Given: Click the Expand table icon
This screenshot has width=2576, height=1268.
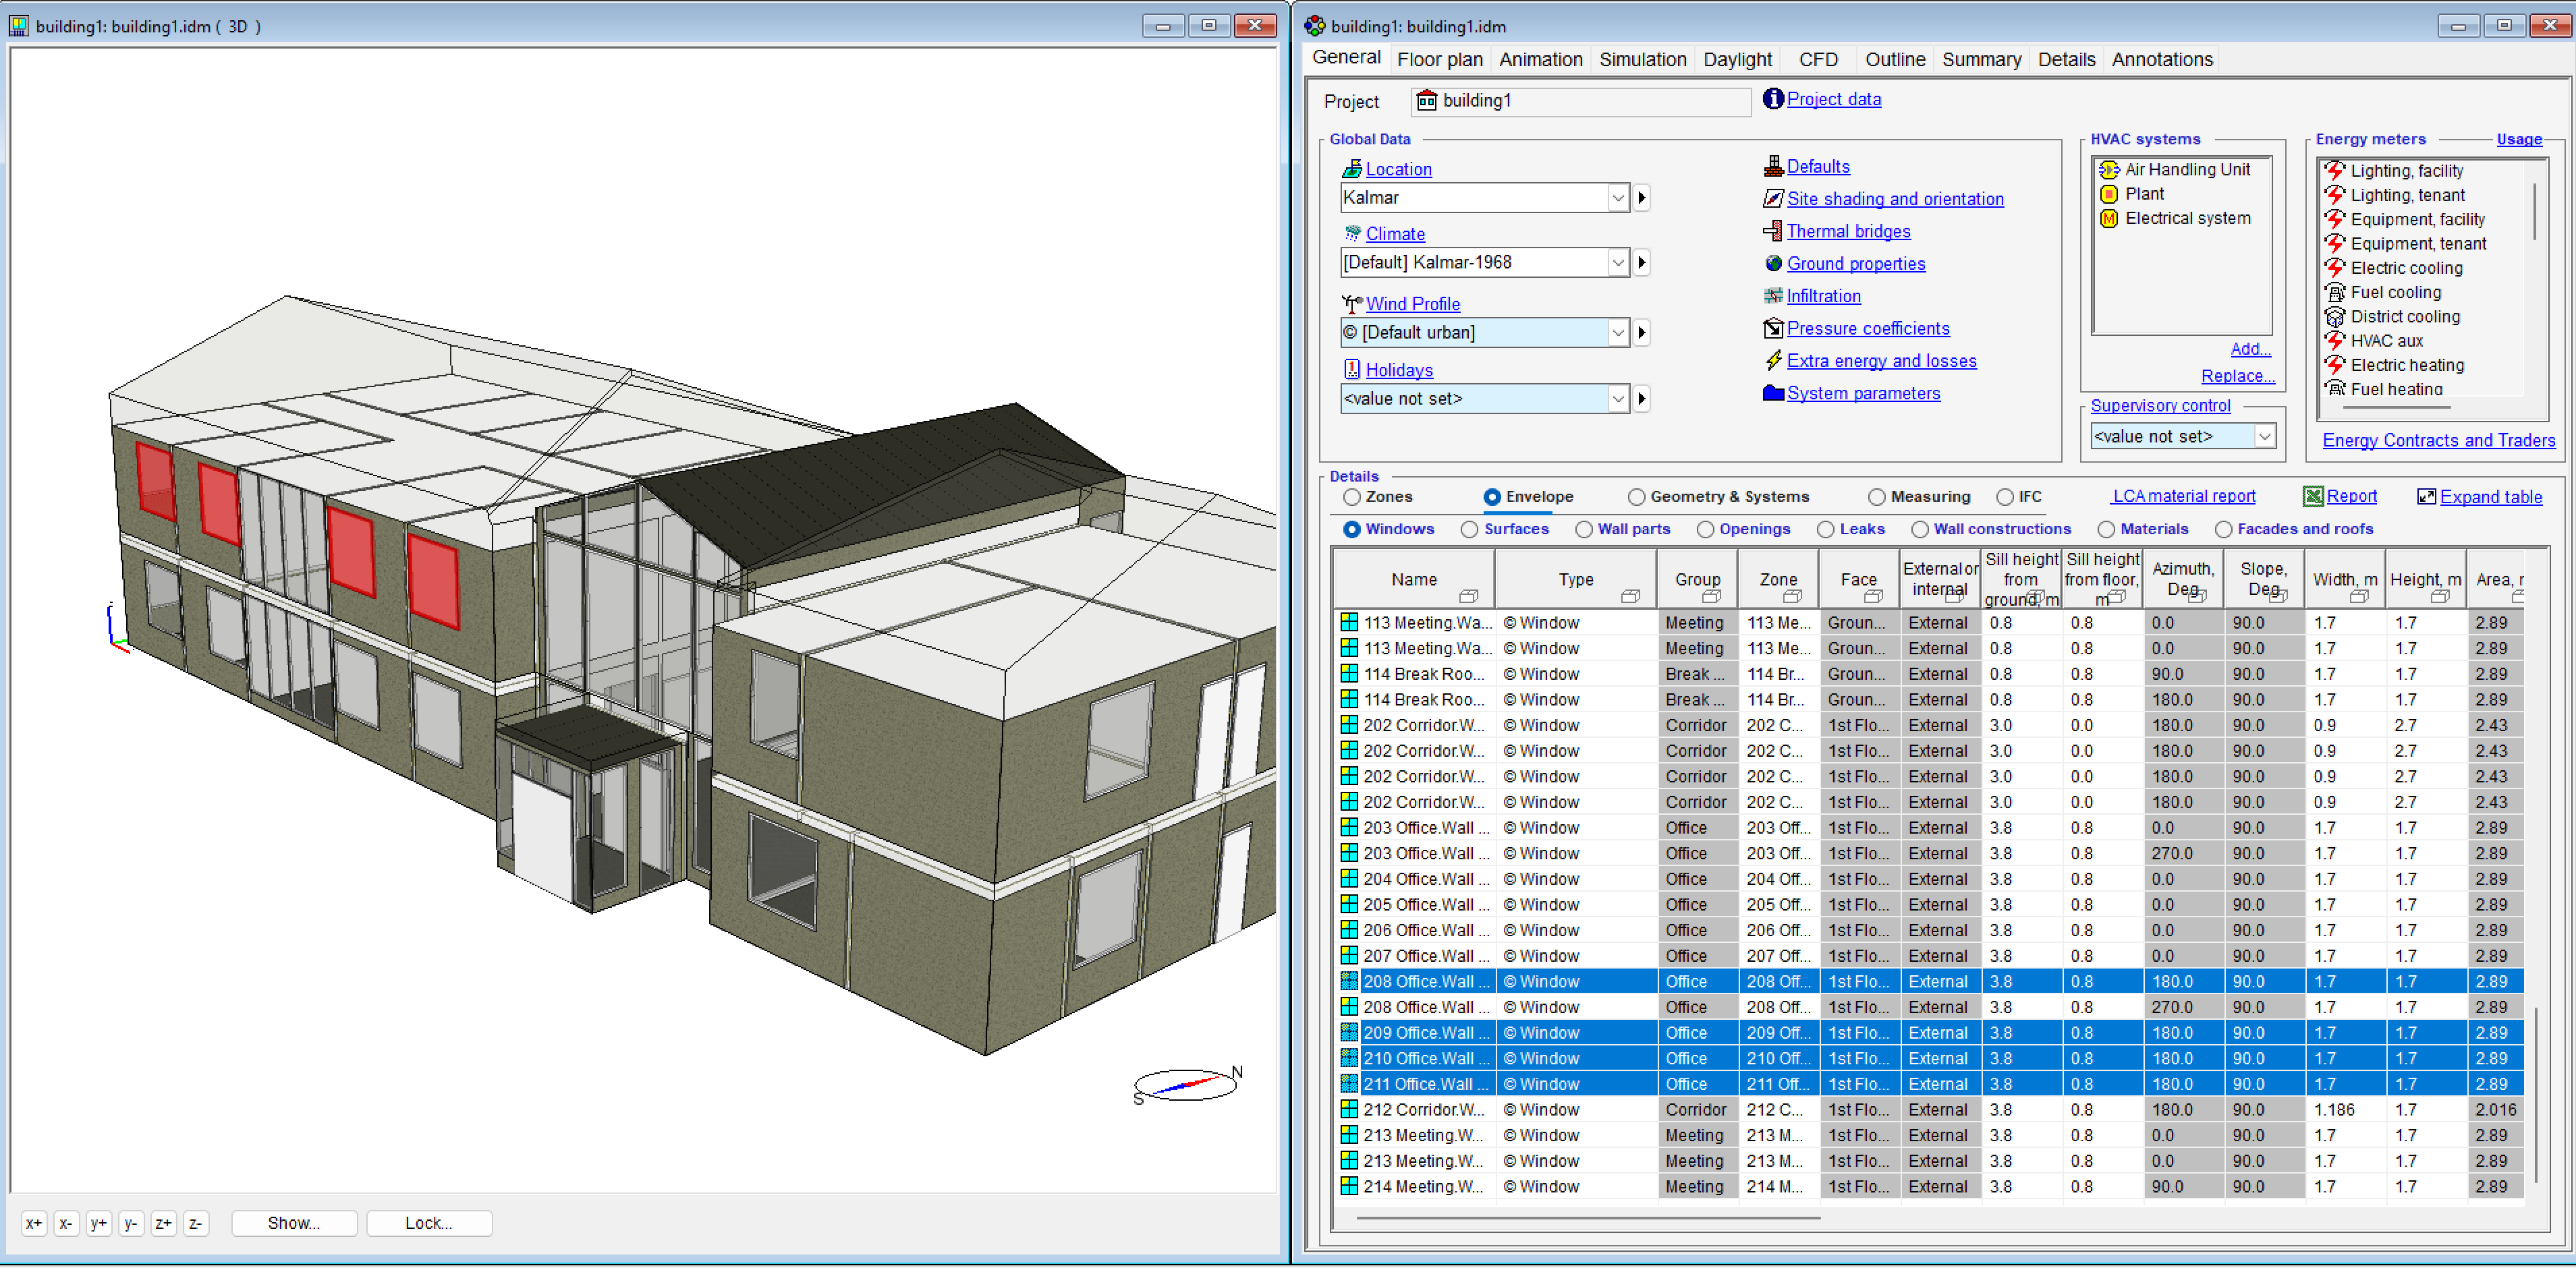Looking at the screenshot, I should point(2426,497).
